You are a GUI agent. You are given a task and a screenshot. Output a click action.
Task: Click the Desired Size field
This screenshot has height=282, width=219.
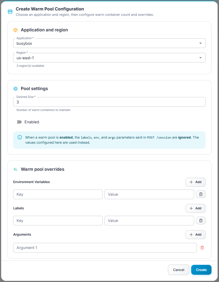[x=109, y=102]
